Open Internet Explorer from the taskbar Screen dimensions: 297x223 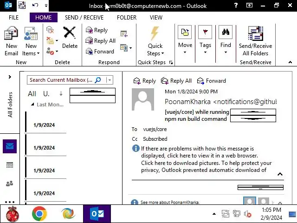tap(68, 214)
